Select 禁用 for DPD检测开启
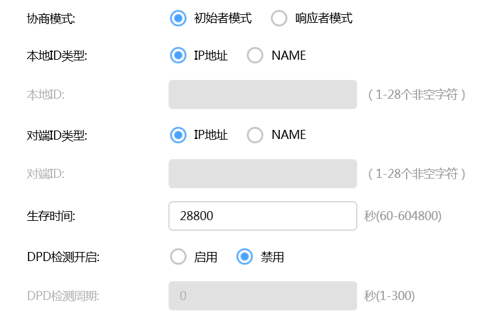The image size is (501, 326). pos(245,257)
